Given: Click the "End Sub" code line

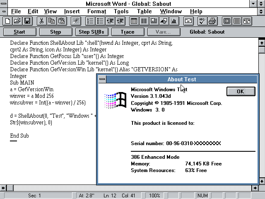Looking at the screenshot, I should (x=19, y=136).
